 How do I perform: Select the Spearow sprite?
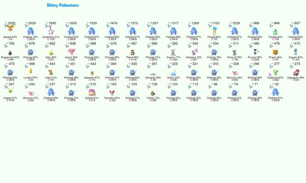pyautogui.click(x=92, y=73)
